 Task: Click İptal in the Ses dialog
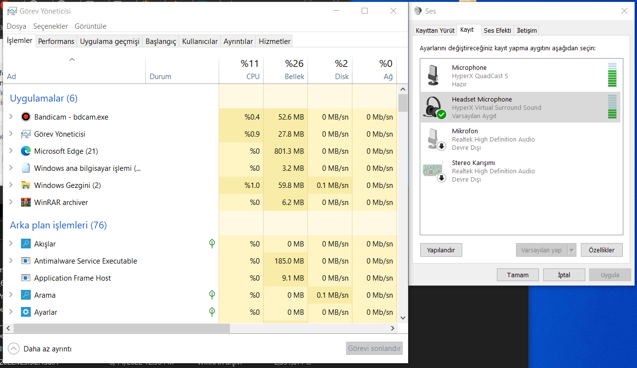click(564, 275)
